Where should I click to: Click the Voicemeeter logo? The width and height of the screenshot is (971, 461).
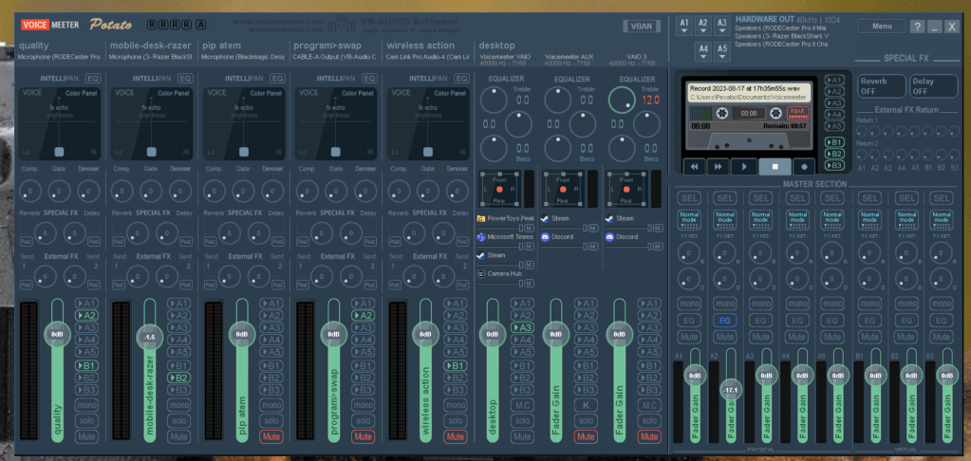click(50, 25)
